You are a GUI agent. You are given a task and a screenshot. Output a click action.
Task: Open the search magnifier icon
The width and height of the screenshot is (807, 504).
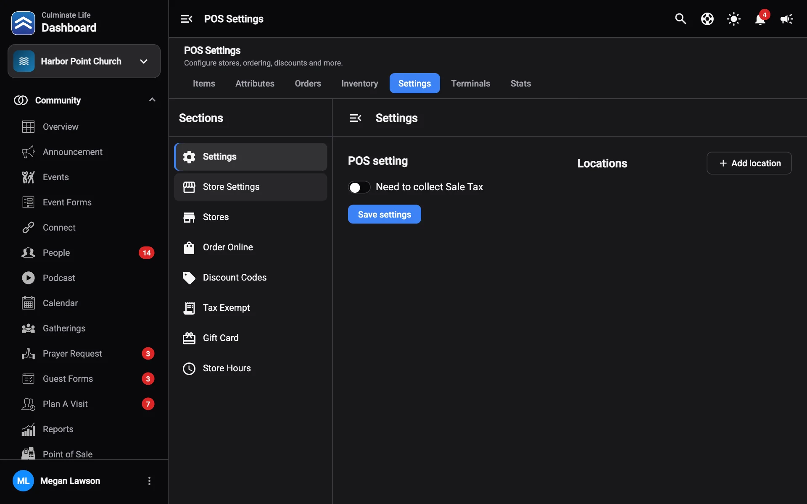tap(680, 19)
